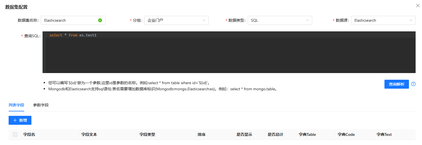Click the 新增 button to add field
422x145 pixels.
[x=20, y=120]
